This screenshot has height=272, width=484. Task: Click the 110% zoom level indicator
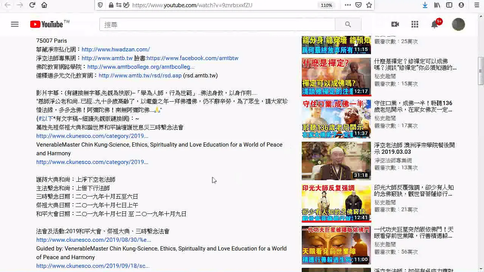coord(326,5)
